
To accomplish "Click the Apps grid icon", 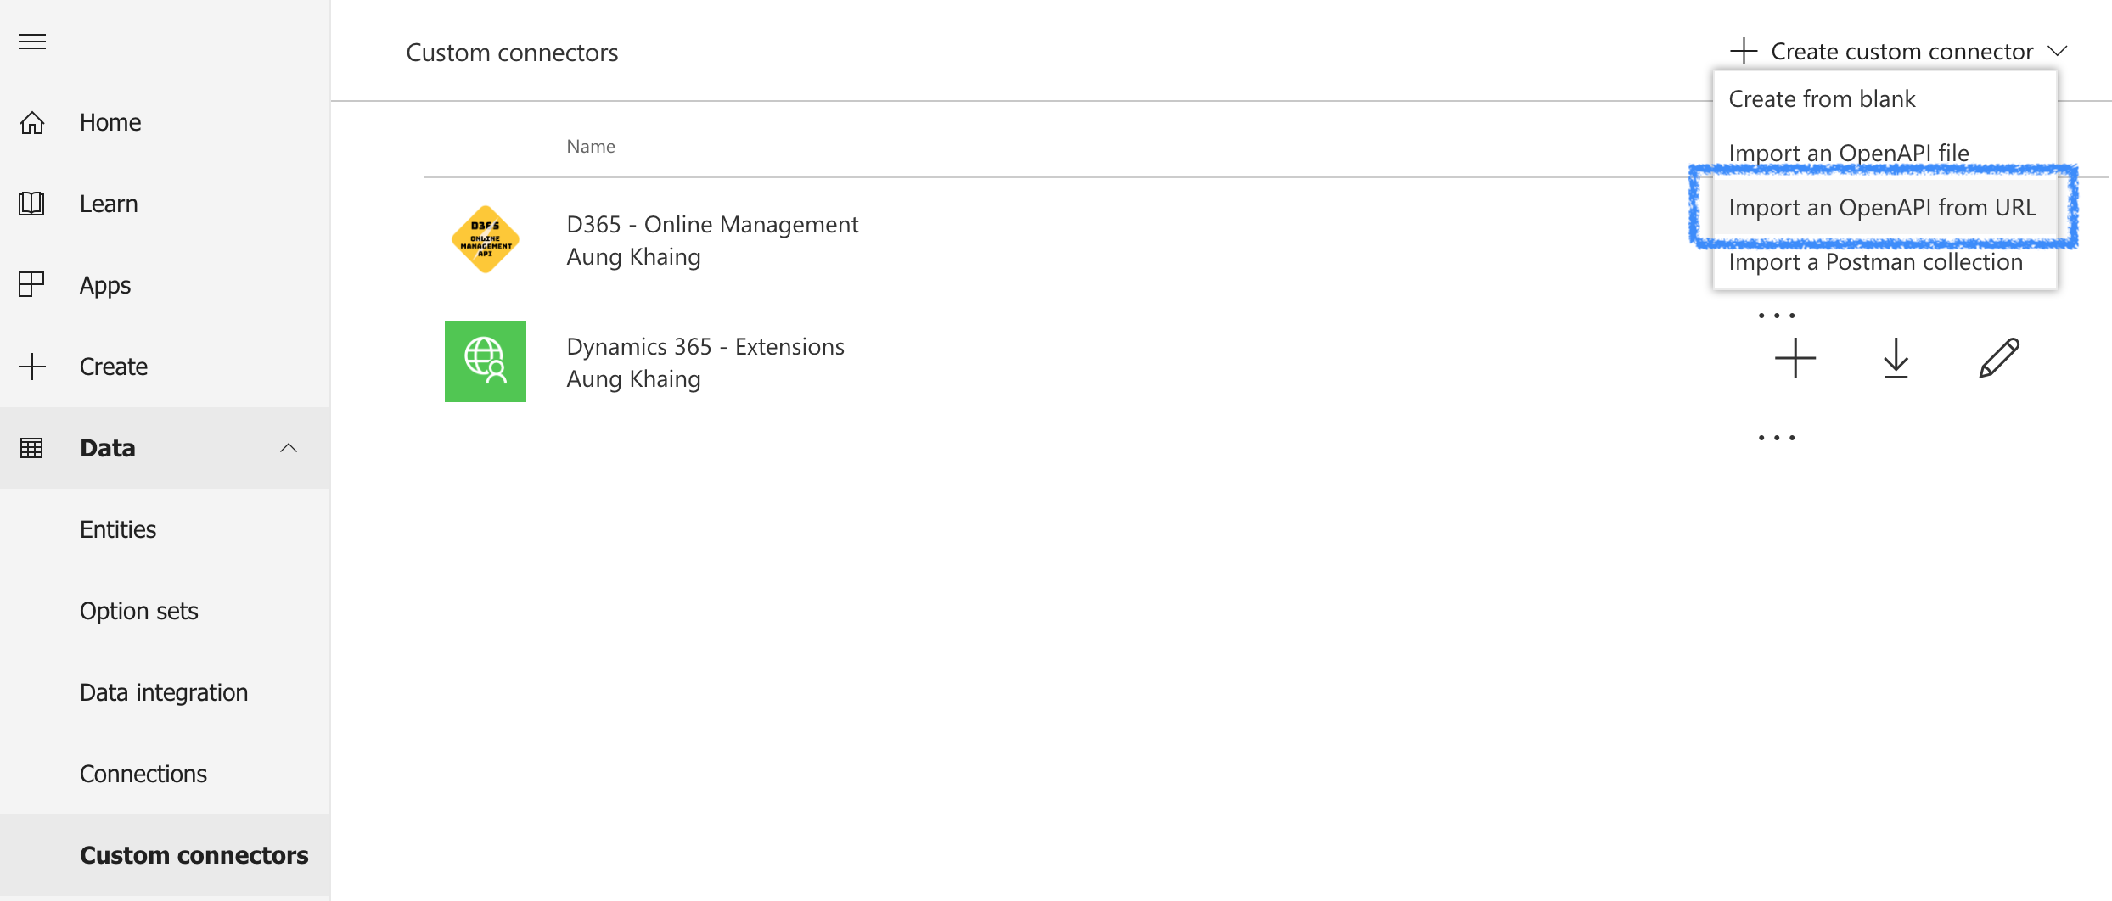I will click(31, 284).
